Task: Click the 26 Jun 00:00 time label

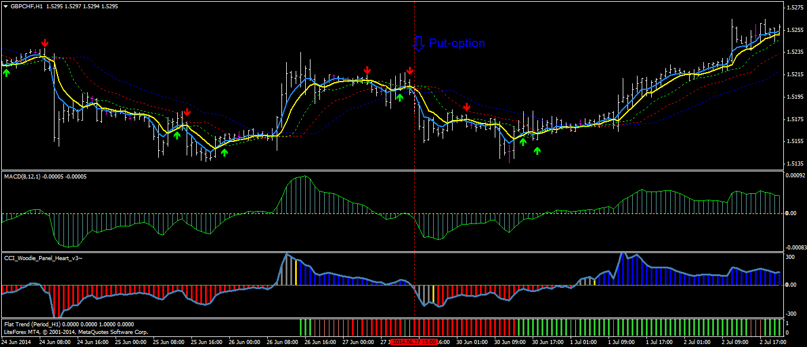Action: [244, 342]
